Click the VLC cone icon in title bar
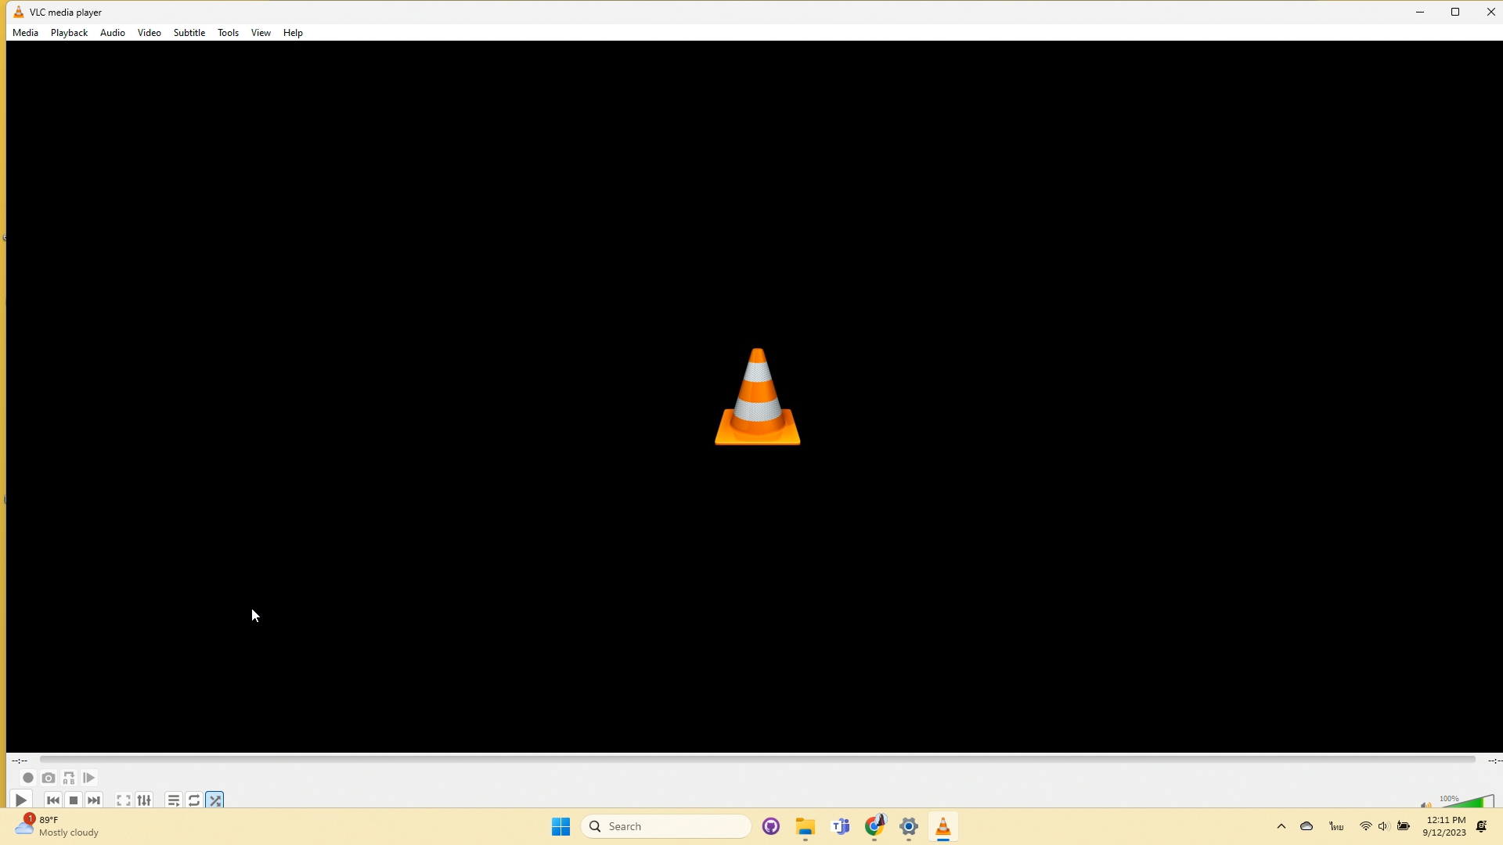This screenshot has width=1503, height=845. [18, 12]
